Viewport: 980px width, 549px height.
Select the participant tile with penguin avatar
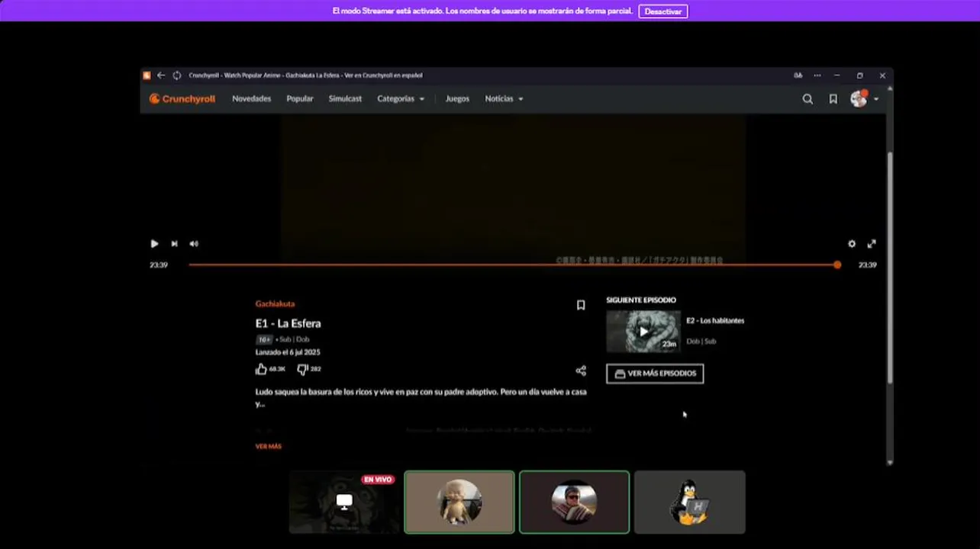click(690, 502)
